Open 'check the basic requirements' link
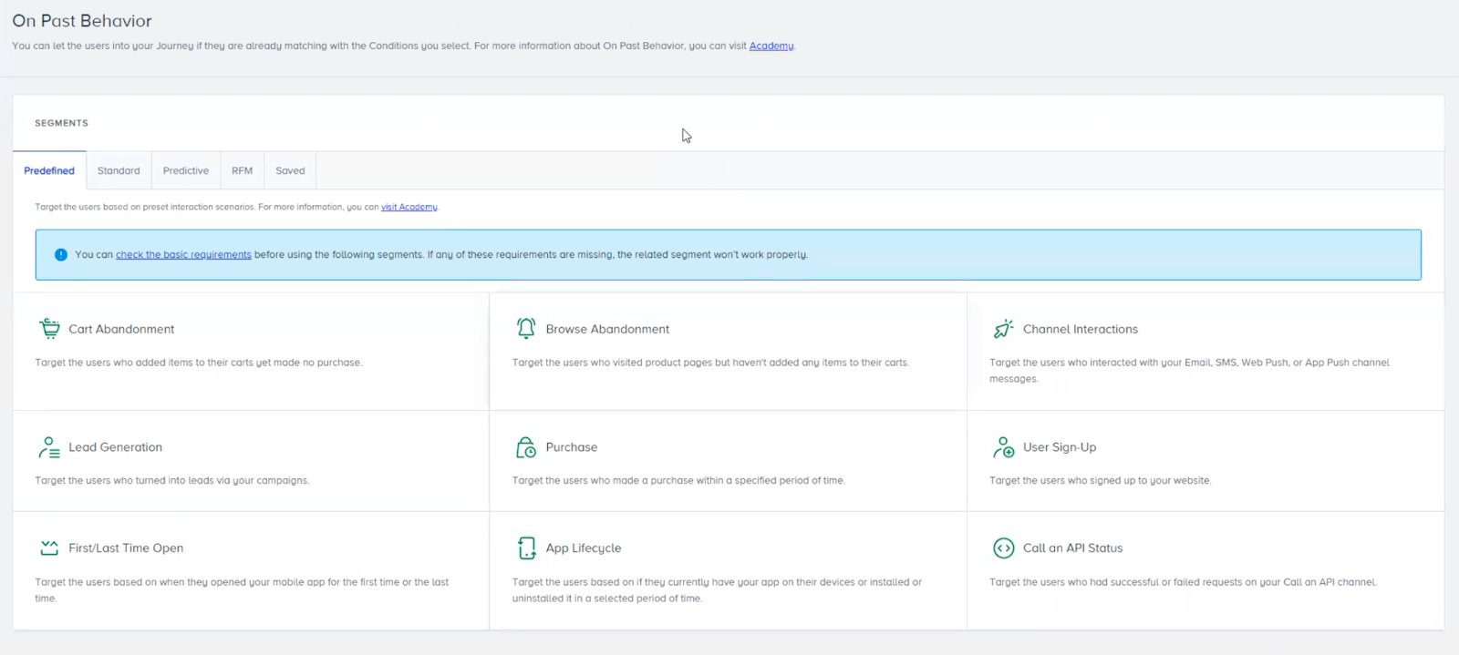 click(x=183, y=255)
